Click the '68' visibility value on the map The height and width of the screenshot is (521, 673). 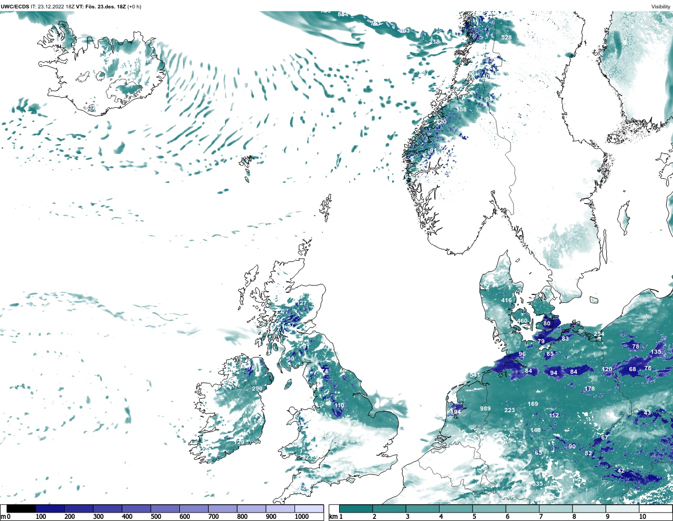(x=633, y=370)
